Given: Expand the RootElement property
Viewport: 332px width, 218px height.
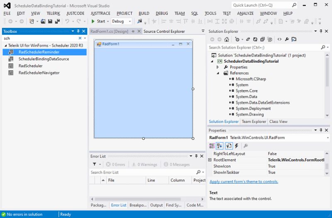Looking at the screenshot, I should (210, 160).
